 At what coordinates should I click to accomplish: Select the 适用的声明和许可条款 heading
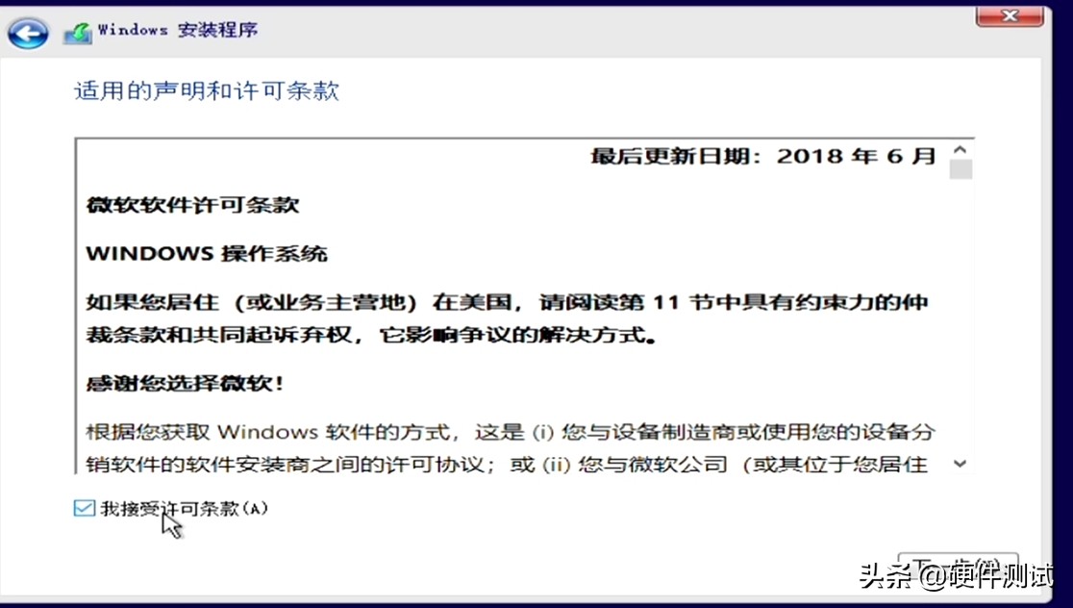[206, 89]
